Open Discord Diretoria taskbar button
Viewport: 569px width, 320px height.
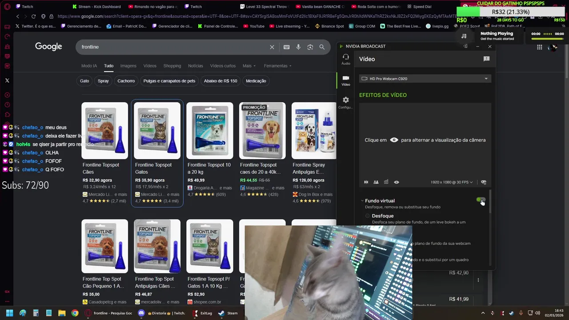[162, 313]
